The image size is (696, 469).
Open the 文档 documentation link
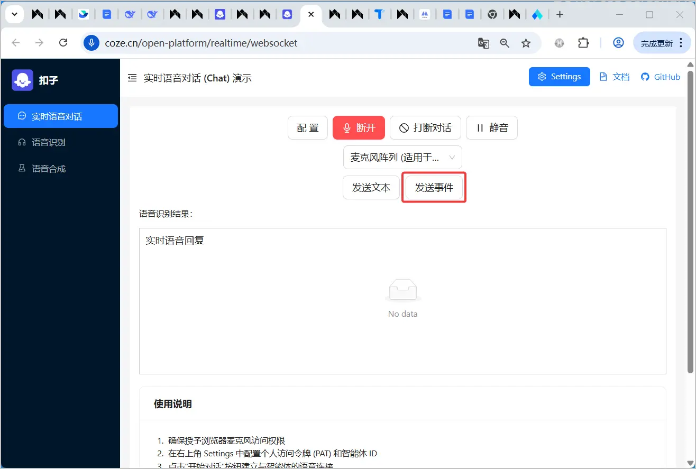614,77
